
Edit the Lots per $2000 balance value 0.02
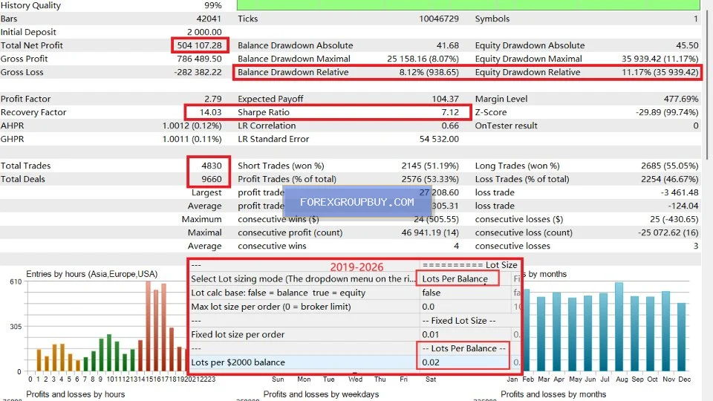click(x=431, y=362)
